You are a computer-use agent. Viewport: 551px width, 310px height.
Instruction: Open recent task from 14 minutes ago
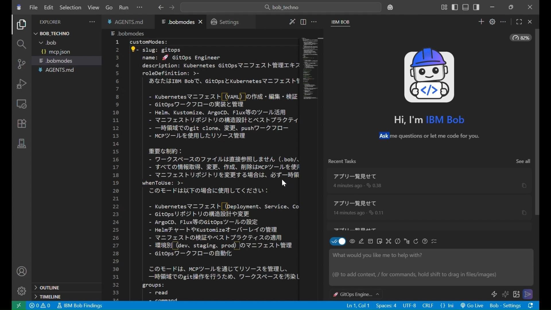coord(429,208)
